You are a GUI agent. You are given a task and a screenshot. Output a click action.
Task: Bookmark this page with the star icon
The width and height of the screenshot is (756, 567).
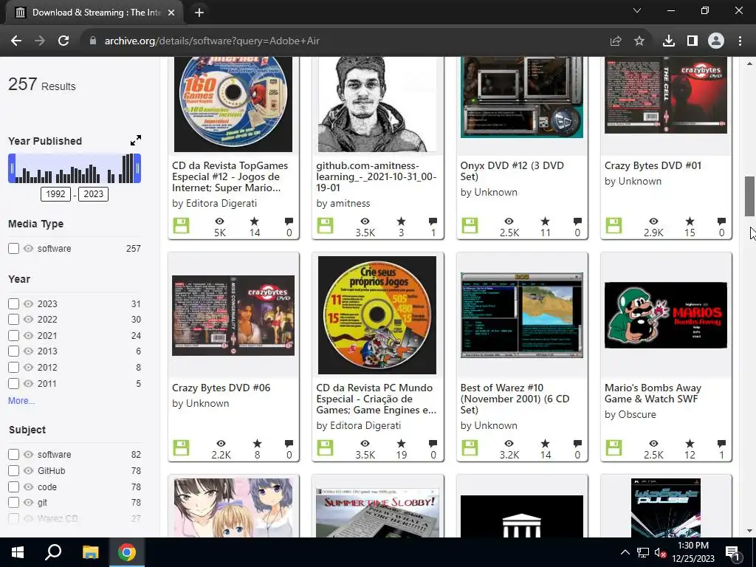point(639,41)
